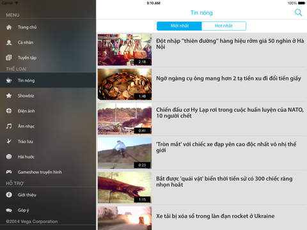Open the 0:41 black smoke video thumbnail
Viewport: 307px width, 230px height.
(125, 119)
